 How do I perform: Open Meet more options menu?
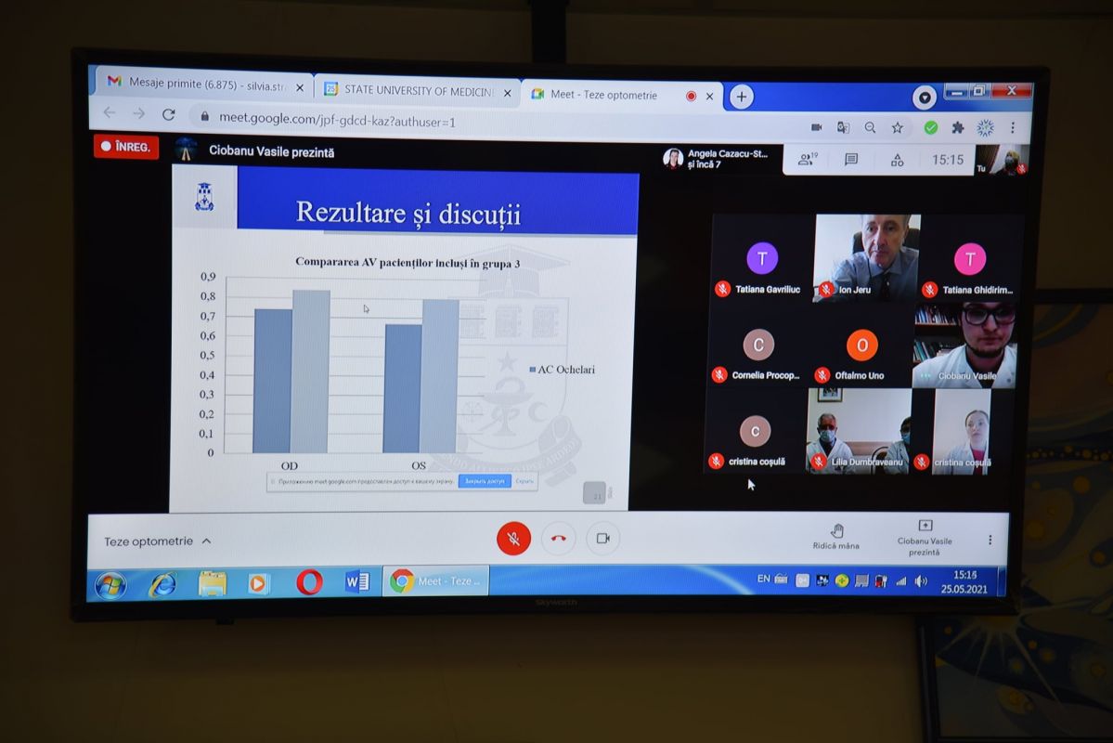click(x=990, y=540)
